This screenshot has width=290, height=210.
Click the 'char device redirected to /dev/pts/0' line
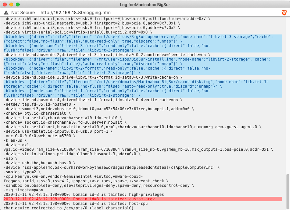[x=69, y=208]
